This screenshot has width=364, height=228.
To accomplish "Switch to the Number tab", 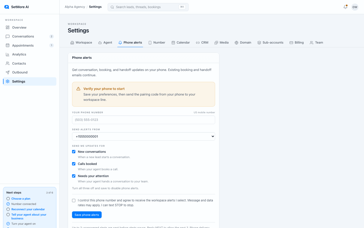I will click(157, 43).
